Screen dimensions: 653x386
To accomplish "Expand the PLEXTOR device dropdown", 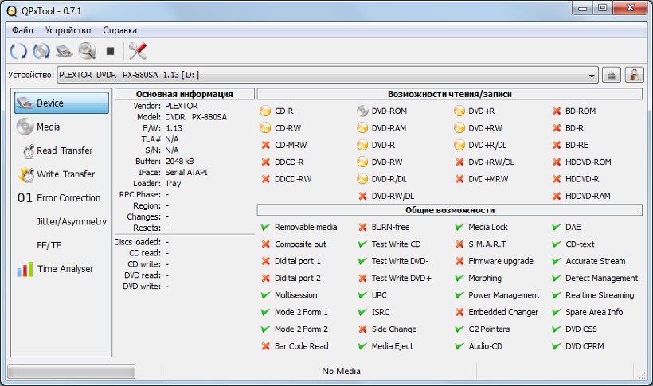I will [592, 75].
